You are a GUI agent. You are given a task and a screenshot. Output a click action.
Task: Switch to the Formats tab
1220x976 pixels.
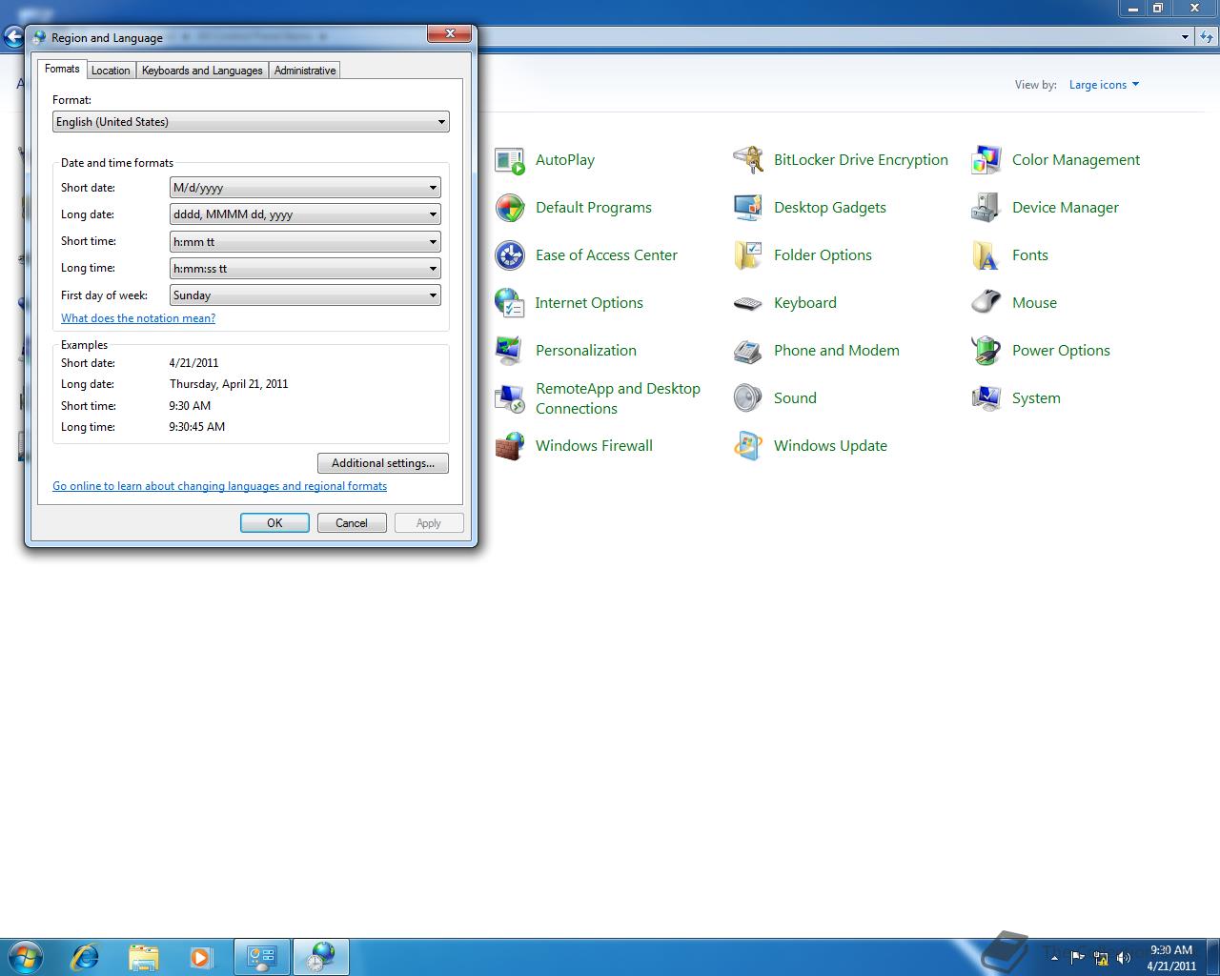(x=62, y=69)
